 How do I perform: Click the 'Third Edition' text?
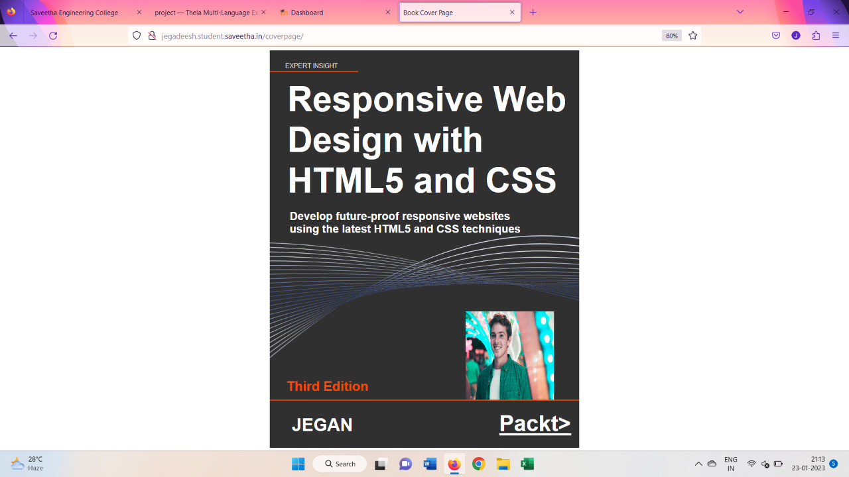328,386
